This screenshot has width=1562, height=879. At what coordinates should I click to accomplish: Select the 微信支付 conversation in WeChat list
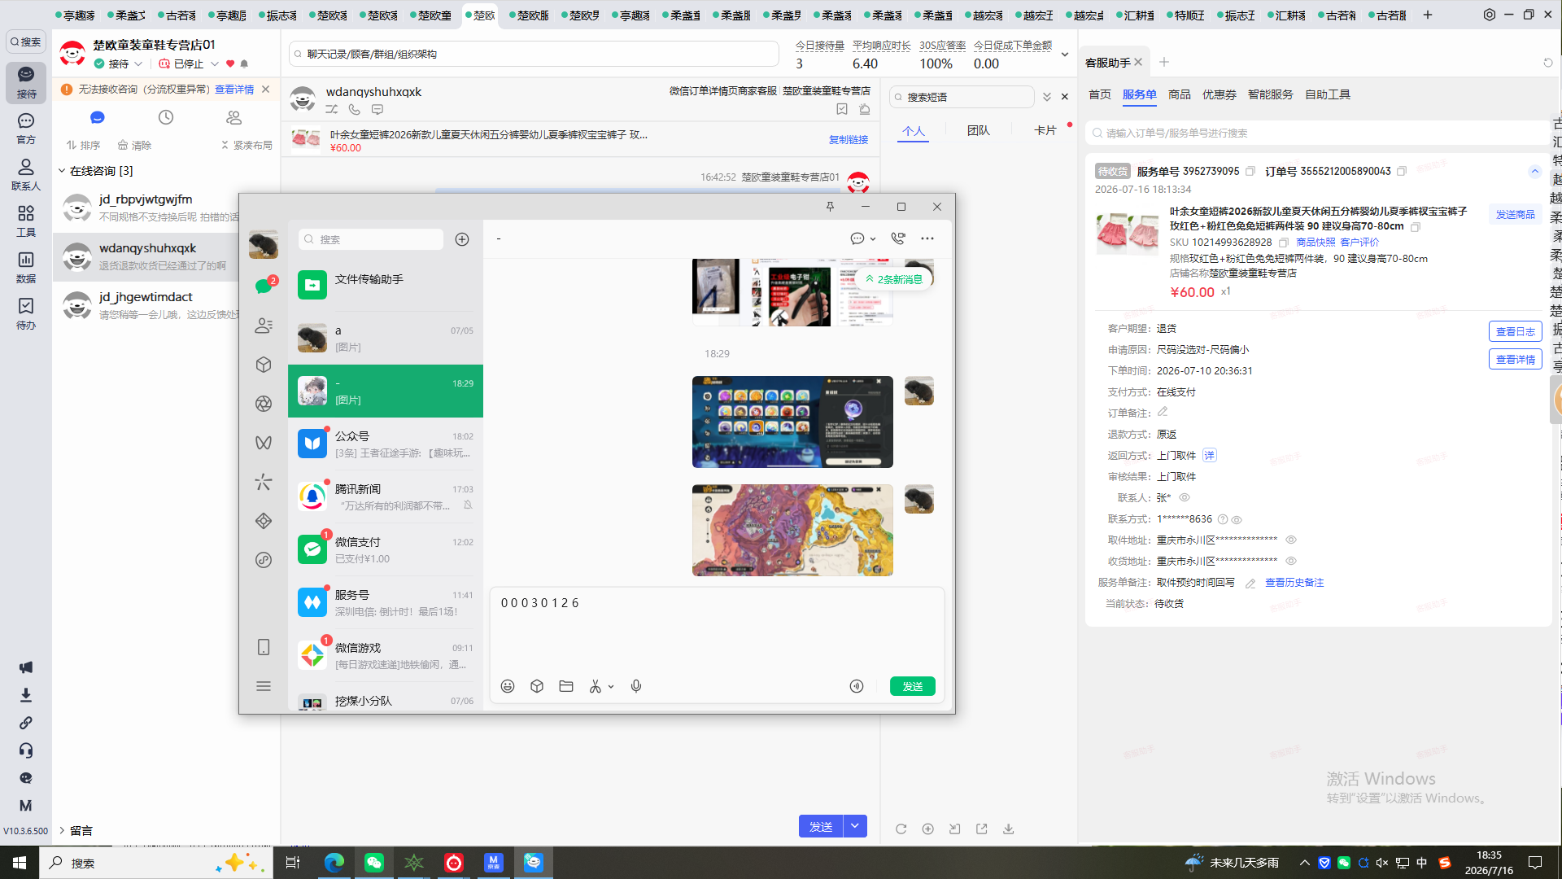coord(386,550)
